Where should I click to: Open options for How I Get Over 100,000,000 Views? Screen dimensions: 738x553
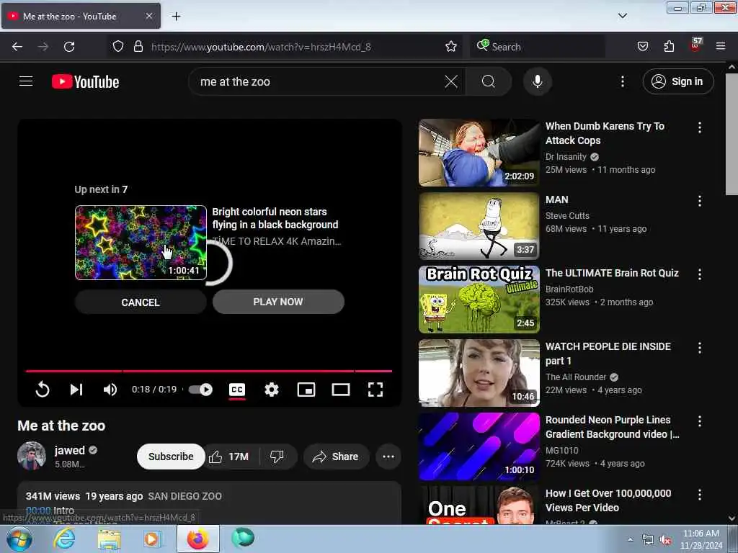[x=699, y=495]
